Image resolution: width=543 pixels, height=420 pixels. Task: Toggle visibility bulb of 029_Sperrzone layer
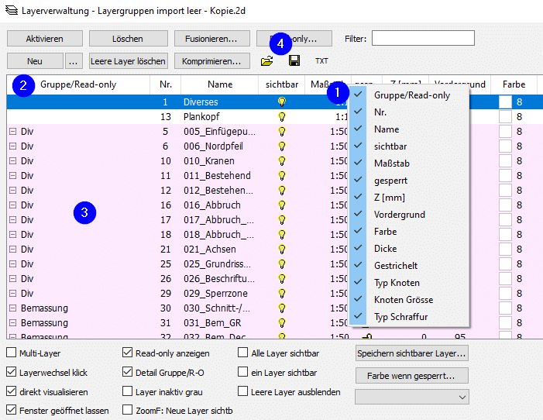tap(282, 294)
